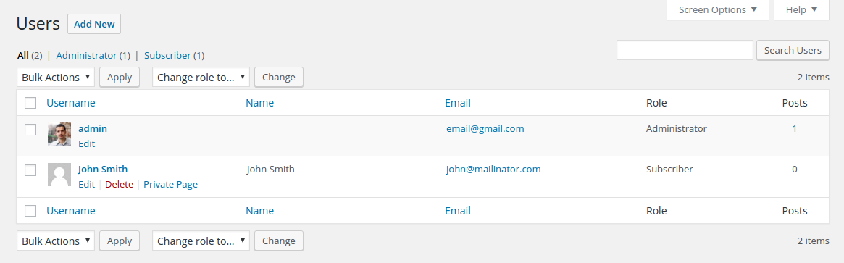Click inside the user search field

click(x=685, y=50)
